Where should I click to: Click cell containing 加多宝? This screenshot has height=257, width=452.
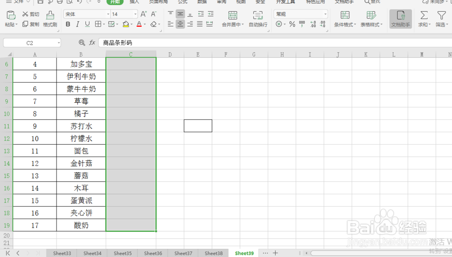pos(81,64)
